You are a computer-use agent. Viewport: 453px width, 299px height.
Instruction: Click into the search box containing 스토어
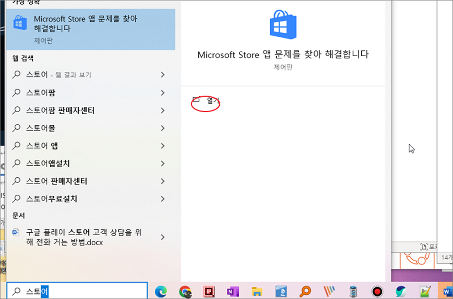[x=77, y=291]
